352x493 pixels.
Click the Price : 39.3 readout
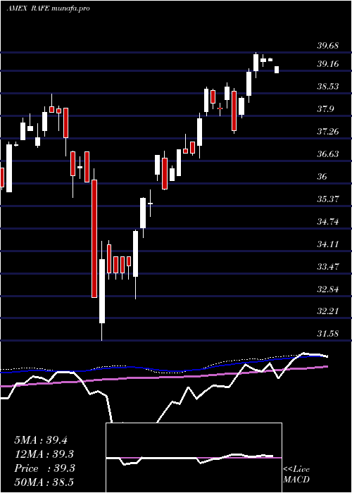pyautogui.click(x=44, y=468)
